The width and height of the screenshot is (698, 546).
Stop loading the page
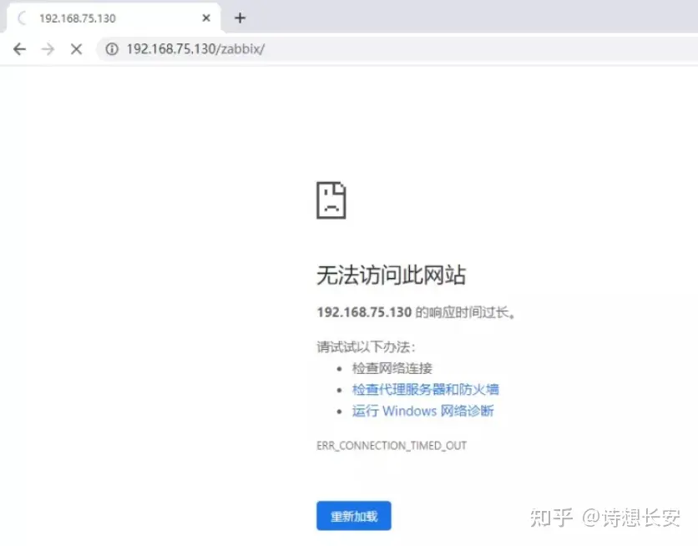76,49
